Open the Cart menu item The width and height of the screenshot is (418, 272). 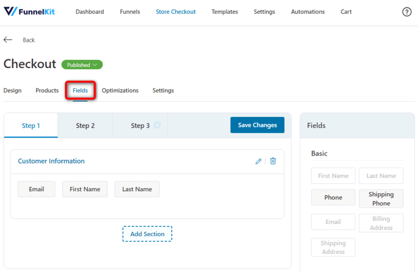tap(346, 12)
